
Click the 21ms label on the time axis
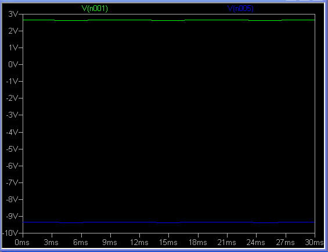point(226,242)
